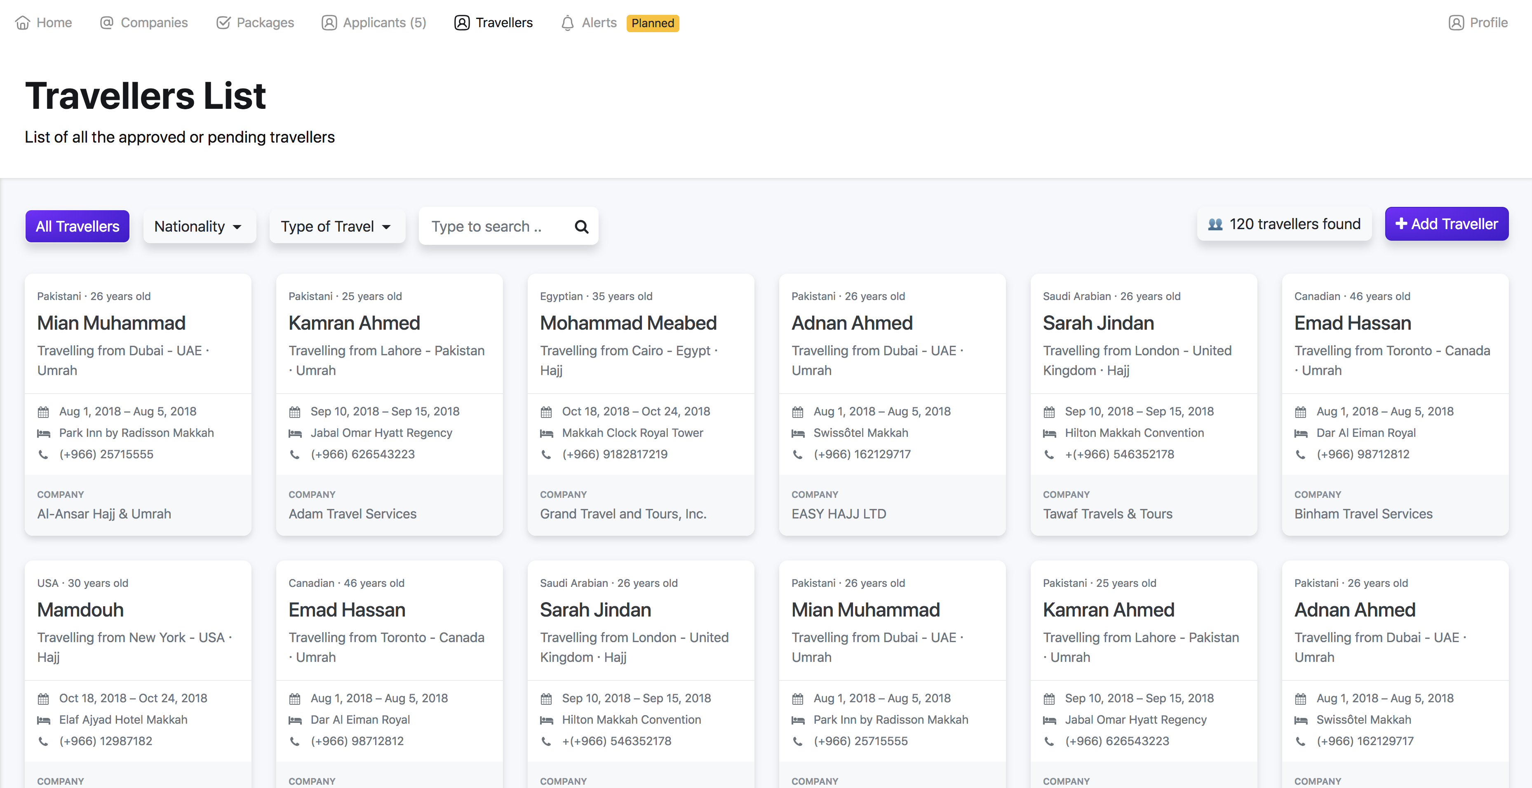Click hotel bed icon on Sarah Jindan card

[x=1049, y=433]
